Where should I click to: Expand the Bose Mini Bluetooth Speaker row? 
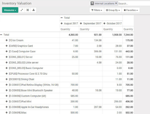click(x=6, y=90)
